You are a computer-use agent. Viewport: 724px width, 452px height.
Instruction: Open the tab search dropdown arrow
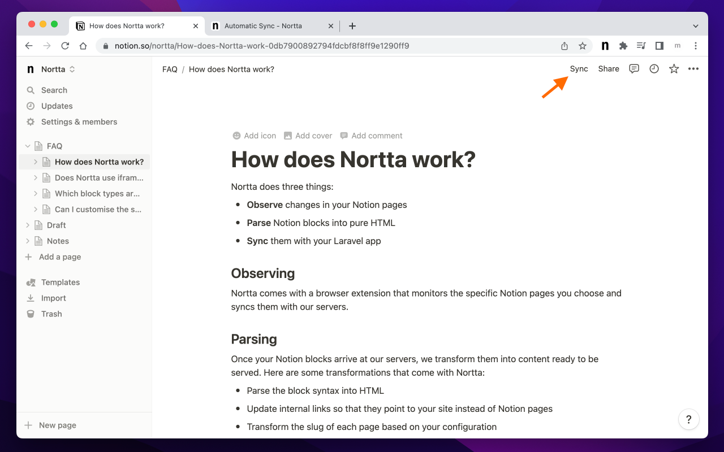[x=696, y=26]
